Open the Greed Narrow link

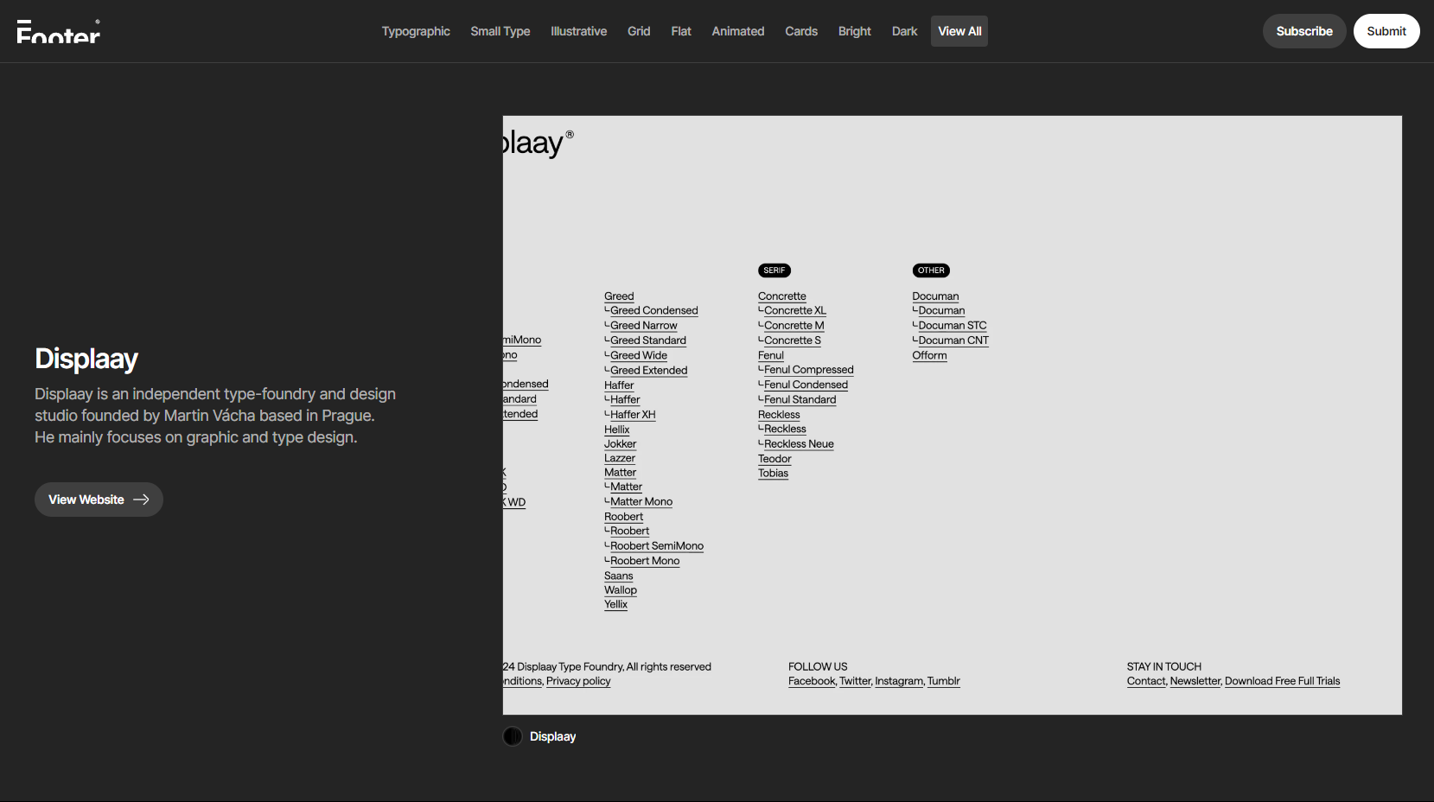pyautogui.click(x=644, y=326)
